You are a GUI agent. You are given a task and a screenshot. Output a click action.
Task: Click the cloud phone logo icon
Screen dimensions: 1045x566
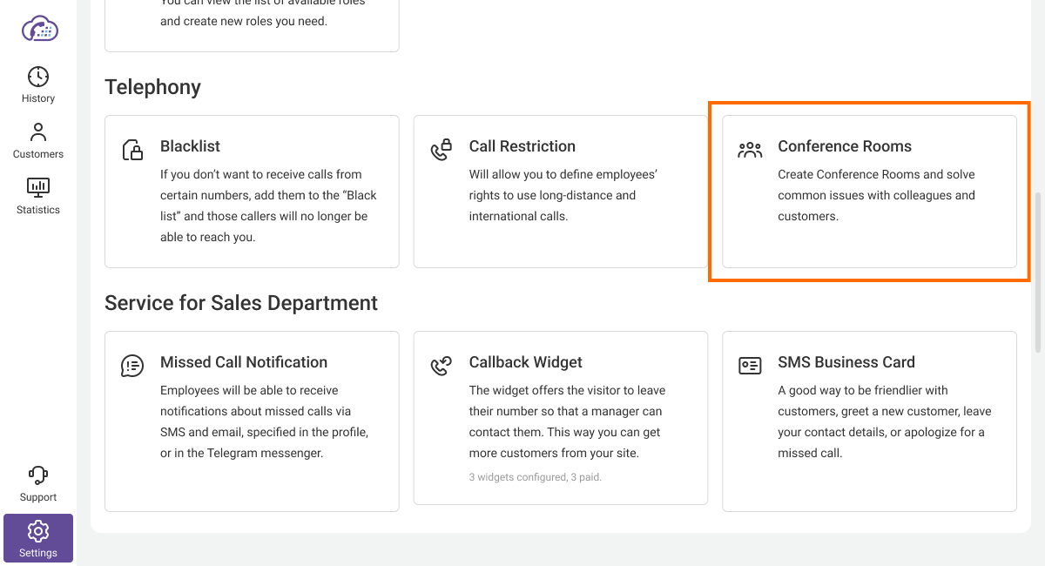(39, 29)
